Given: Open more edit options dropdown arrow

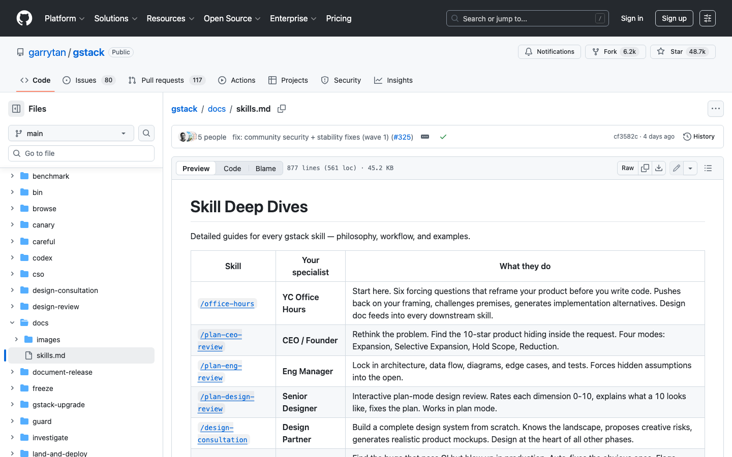Looking at the screenshot, I should click(x=690, y=168).
